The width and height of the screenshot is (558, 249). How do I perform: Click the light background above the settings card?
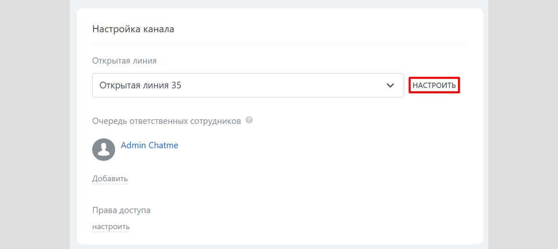tap(279, 4)
